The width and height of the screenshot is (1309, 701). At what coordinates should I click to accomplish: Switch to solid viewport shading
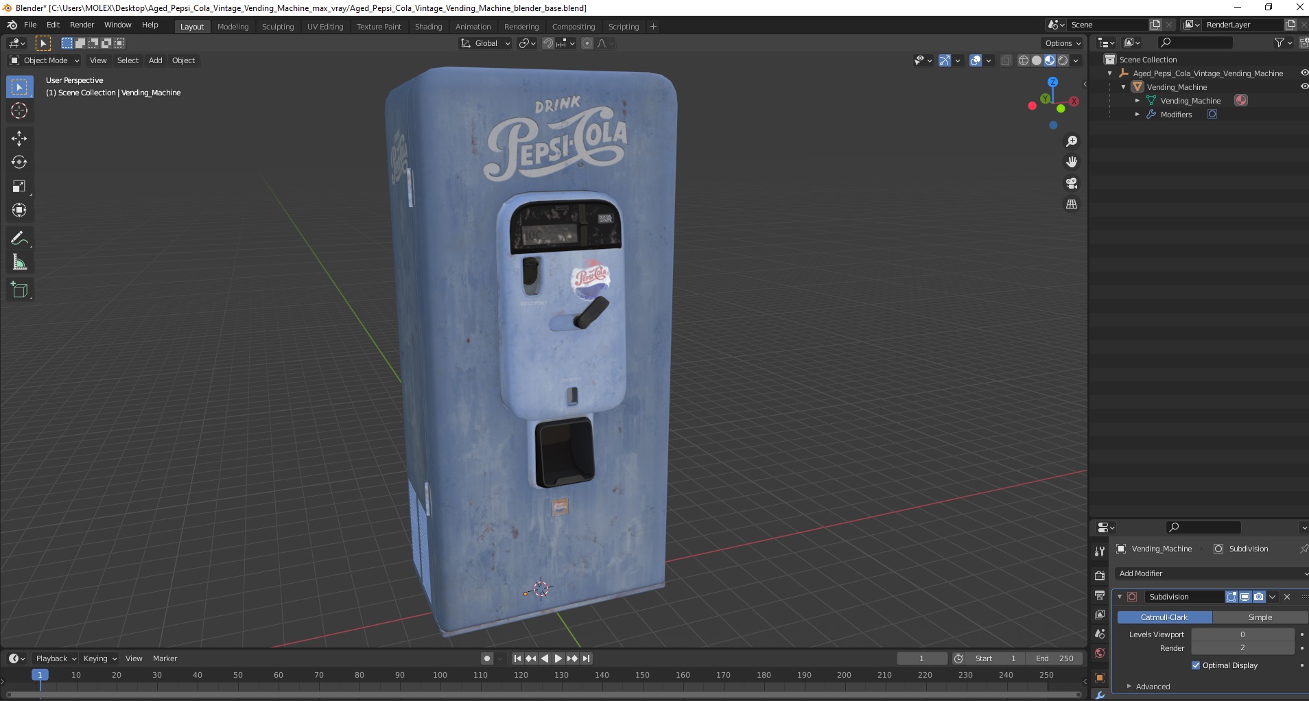click(1036, 60)
